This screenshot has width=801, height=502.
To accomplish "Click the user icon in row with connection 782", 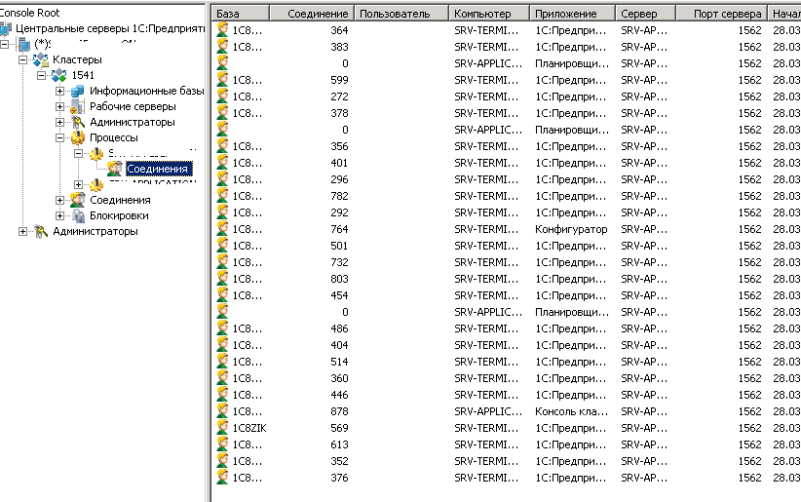I will coord(222,196).
